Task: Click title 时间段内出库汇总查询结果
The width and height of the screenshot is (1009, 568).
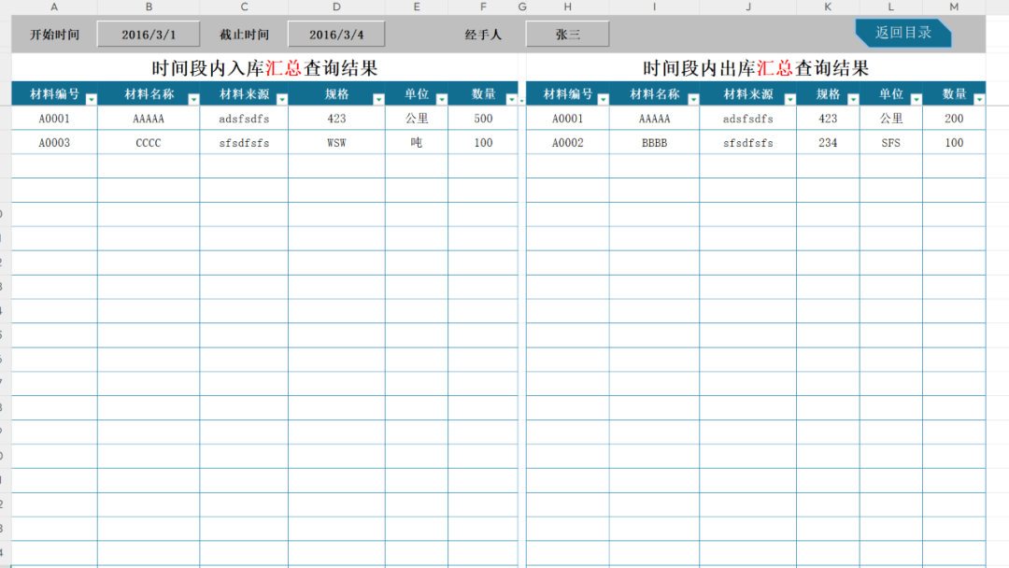Action: point(756,67)
